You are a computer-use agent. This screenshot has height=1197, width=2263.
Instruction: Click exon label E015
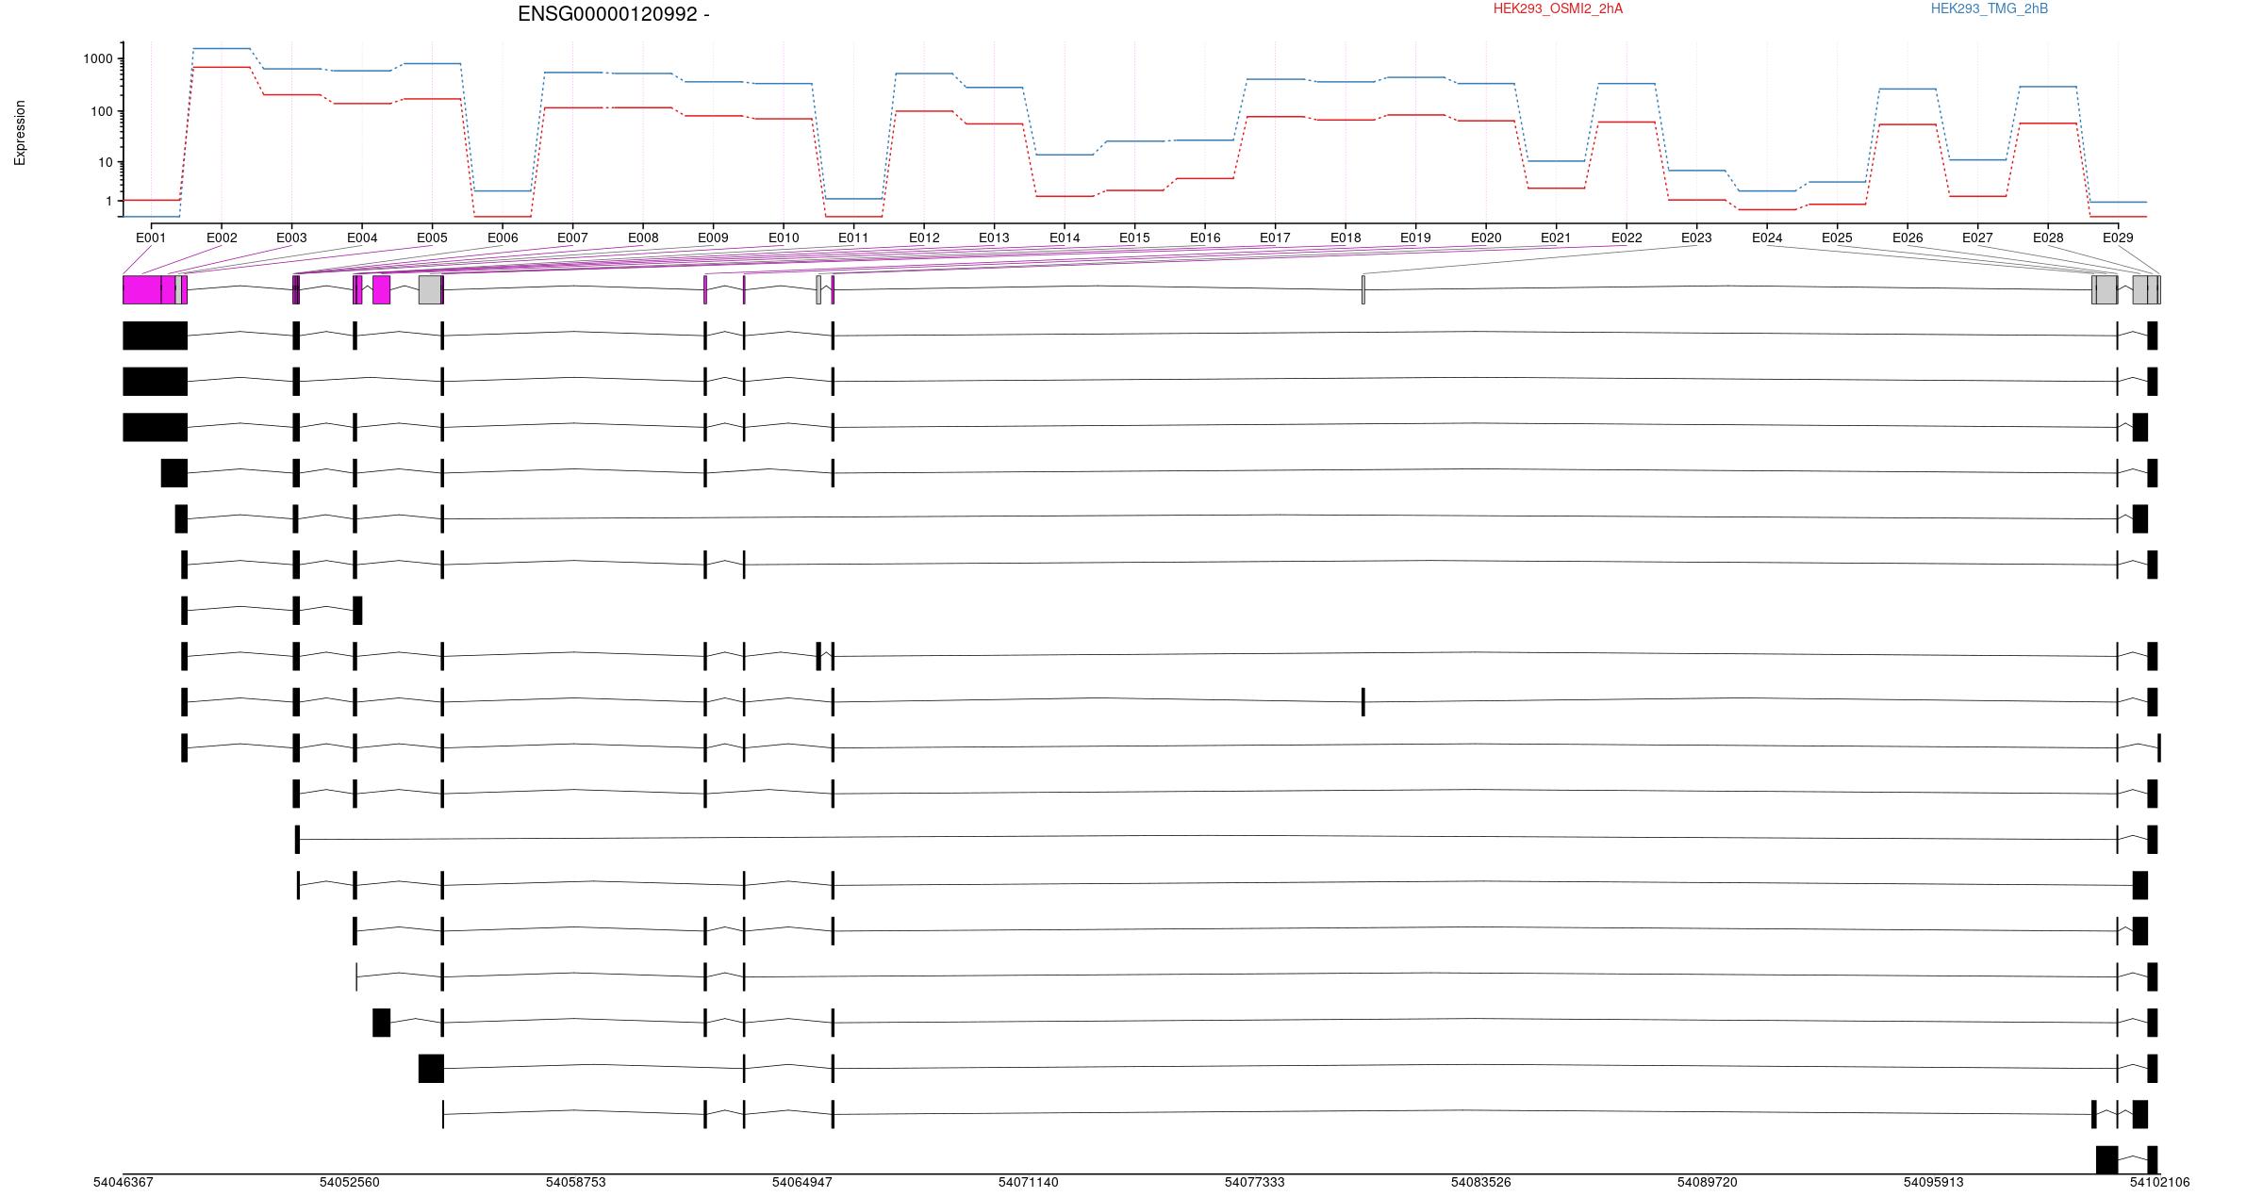[1134, 238]
